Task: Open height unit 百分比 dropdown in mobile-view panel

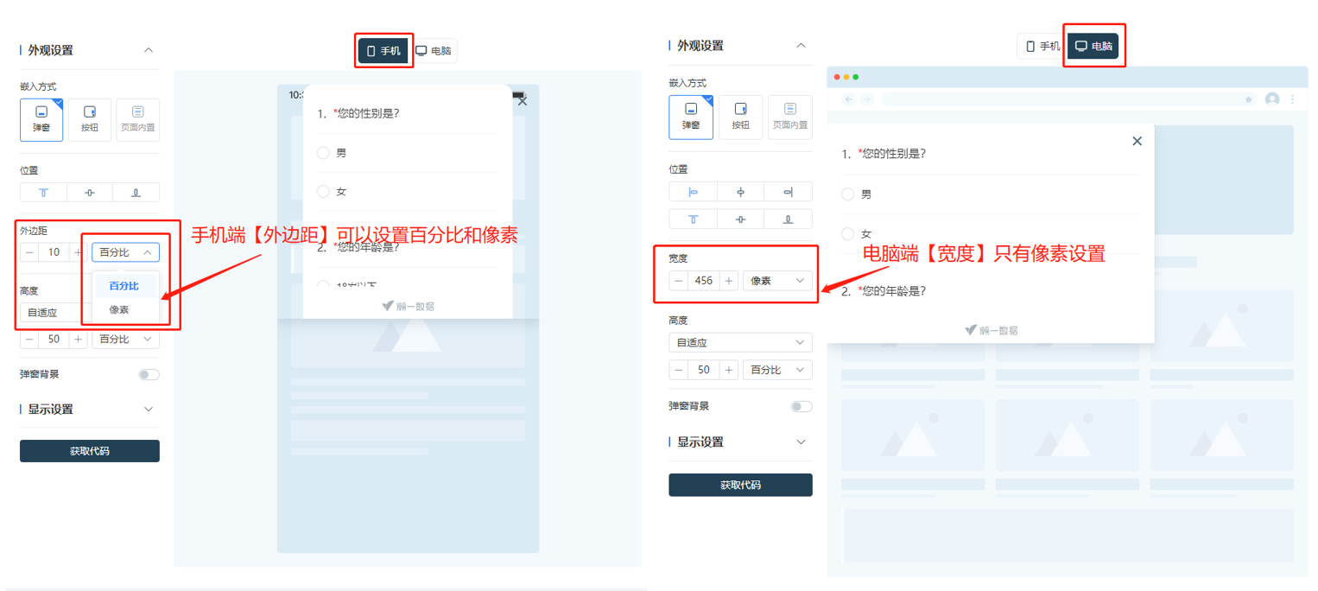Action: 125,339
